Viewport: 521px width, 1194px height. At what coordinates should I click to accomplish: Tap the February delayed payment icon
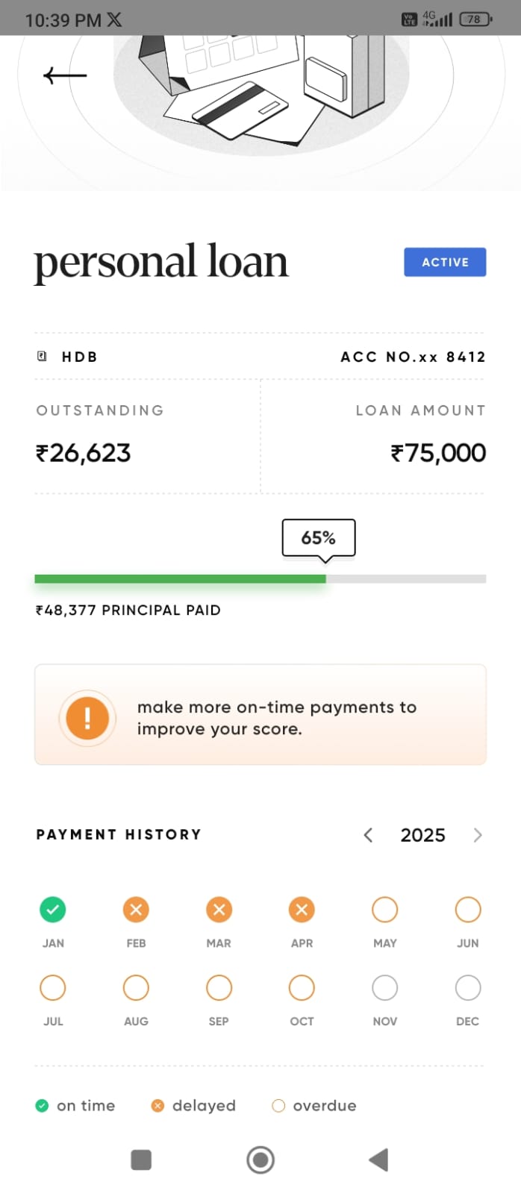tap(136, 910)
